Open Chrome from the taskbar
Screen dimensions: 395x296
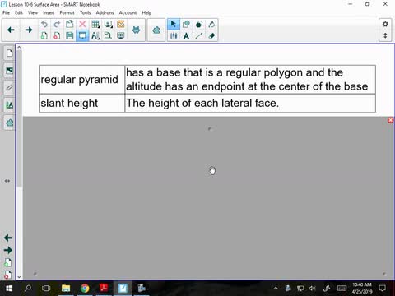coord(85,288)
